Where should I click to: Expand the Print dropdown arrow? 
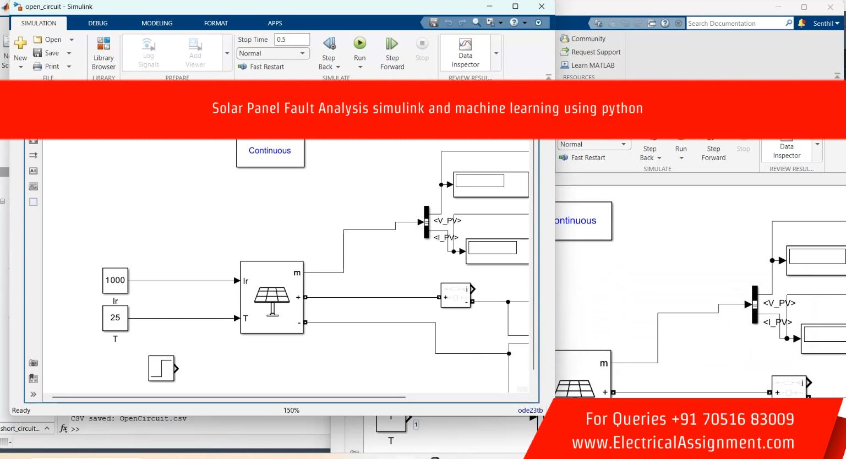(x=69, y=67)
